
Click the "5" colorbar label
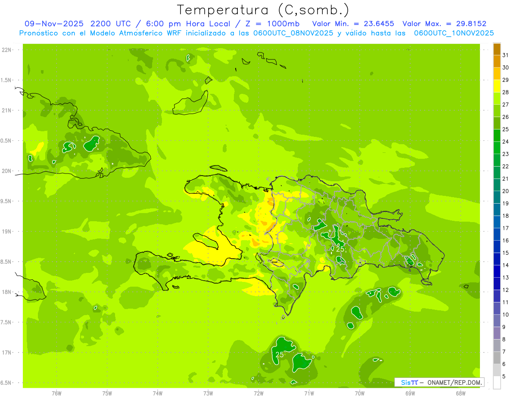tap(504, 376)
